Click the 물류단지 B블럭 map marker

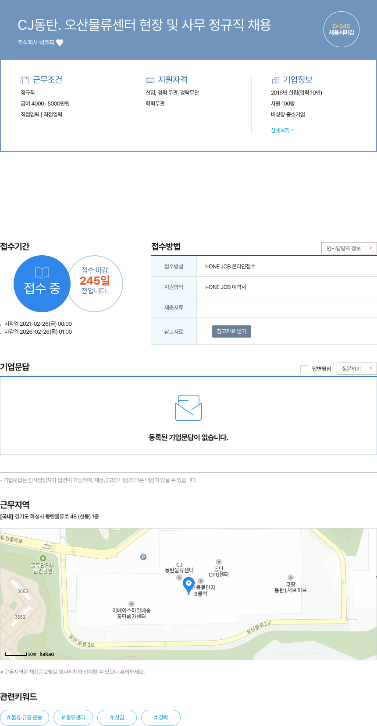(201, 581)
